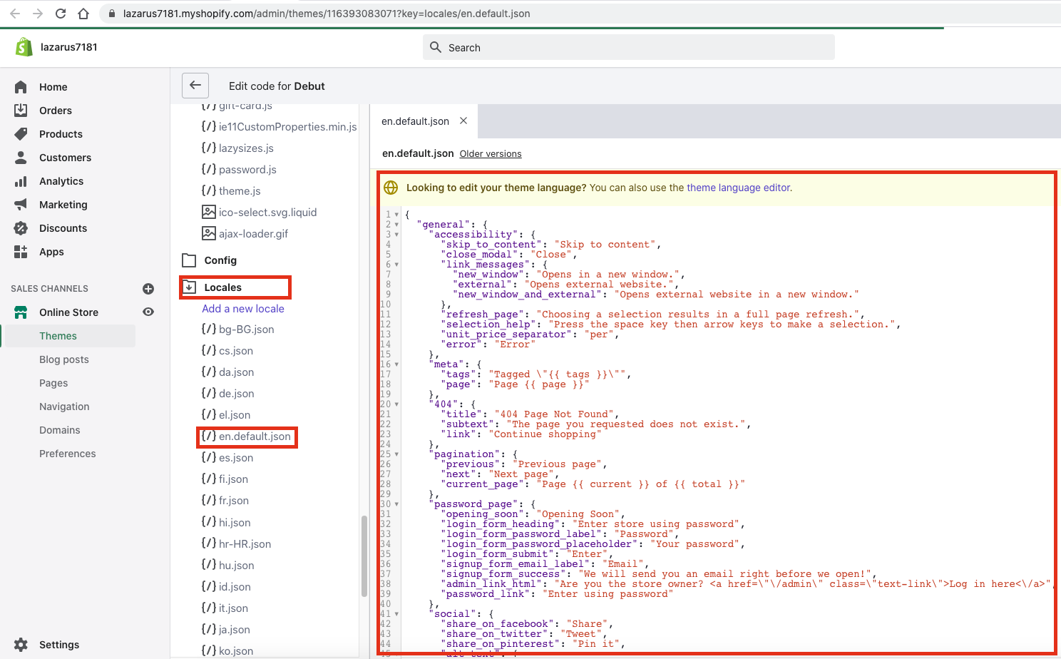Go to Navigation under Online Store

[x=64, y=407]
